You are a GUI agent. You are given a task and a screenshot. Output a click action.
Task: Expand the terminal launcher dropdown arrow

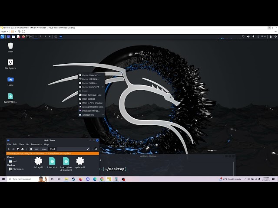click(31, 36)
